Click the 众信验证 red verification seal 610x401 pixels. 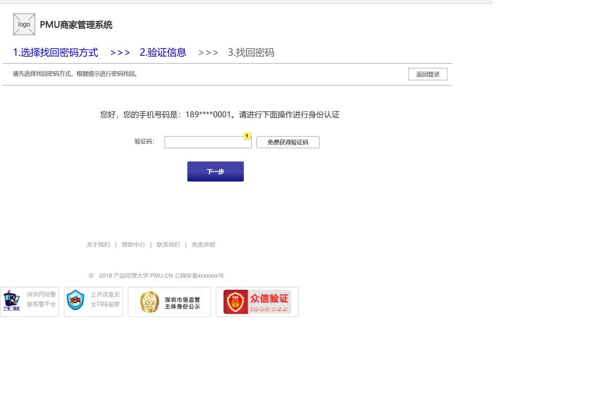tap(257, 301)
